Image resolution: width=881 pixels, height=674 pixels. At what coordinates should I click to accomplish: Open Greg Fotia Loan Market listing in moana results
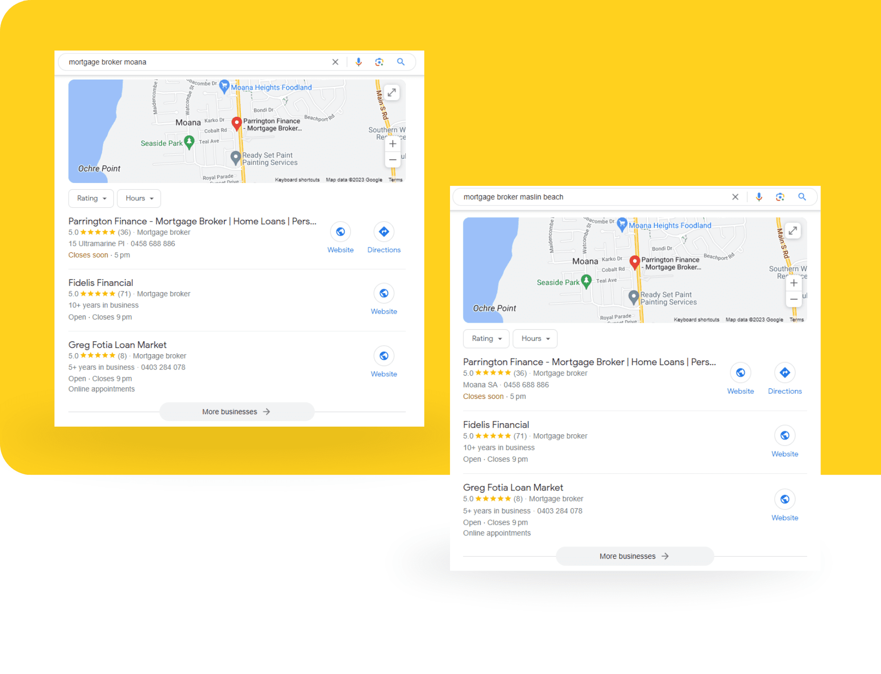117,345
